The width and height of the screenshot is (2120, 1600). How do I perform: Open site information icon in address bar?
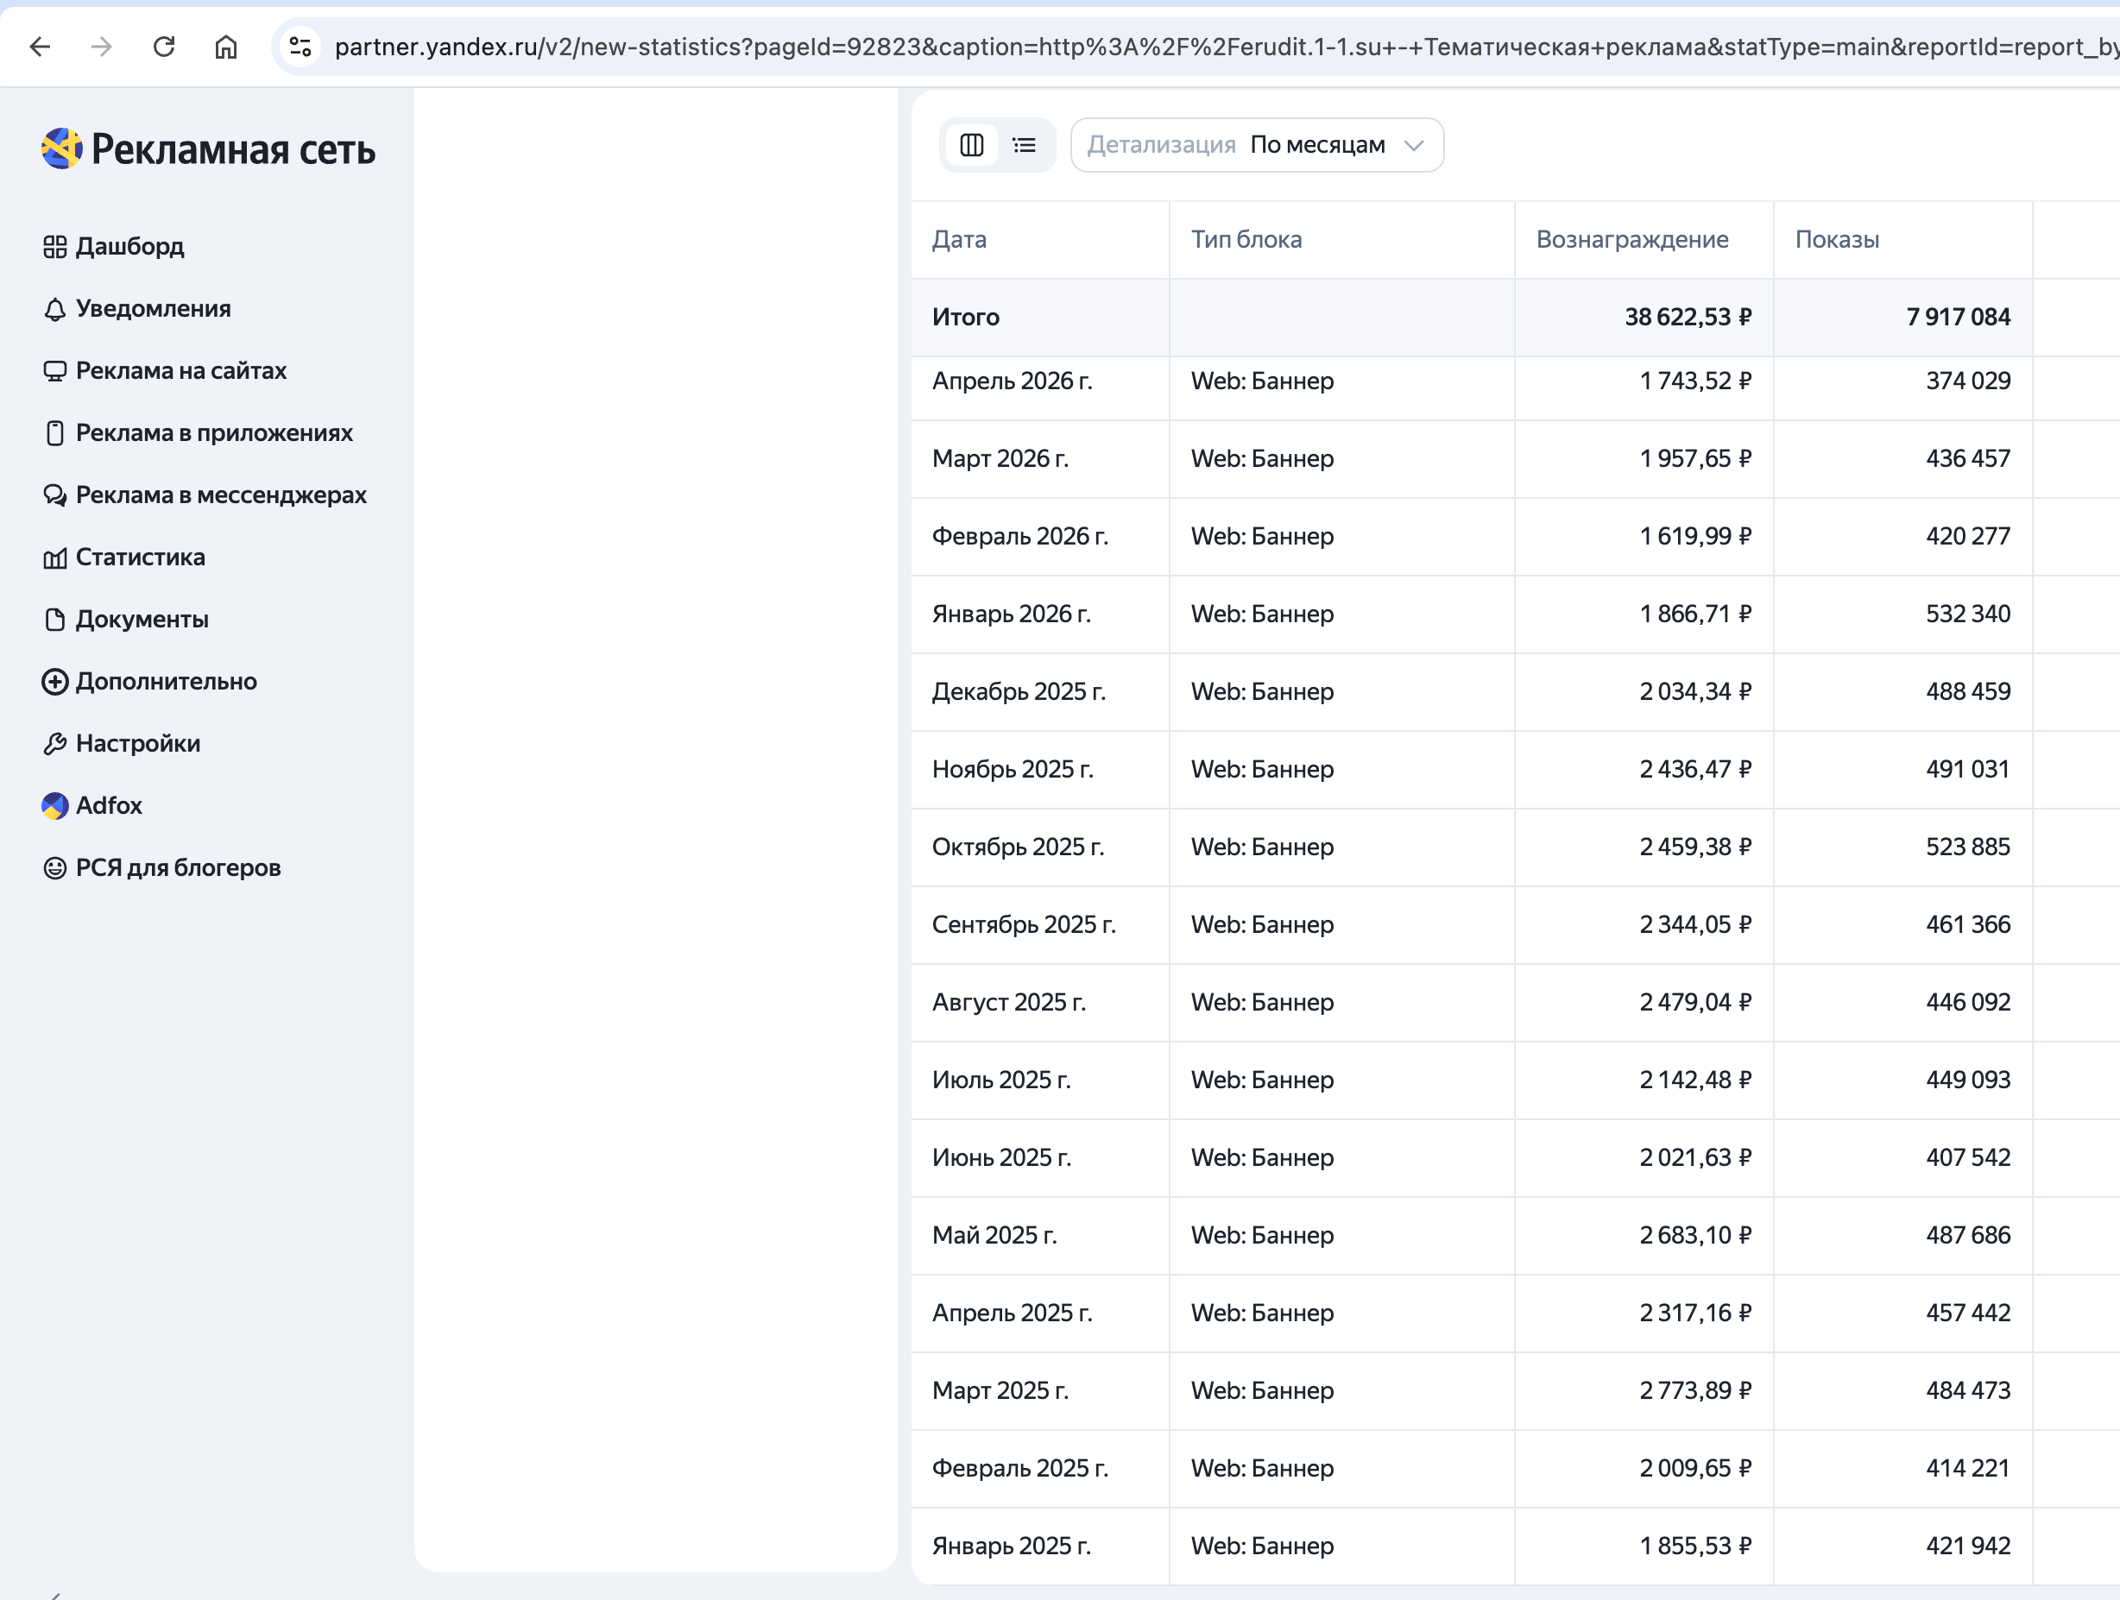click(301, 46)
